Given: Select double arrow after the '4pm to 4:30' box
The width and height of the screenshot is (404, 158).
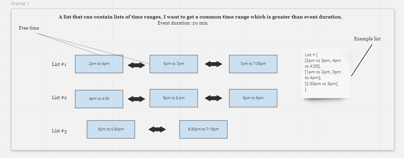Looking at the screenshot, I should tap(137, 99).
